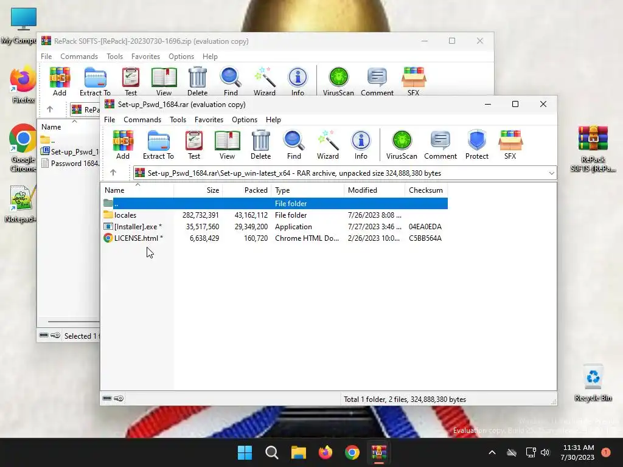Click Find icon in Set-up_Pswd_1684.rar window

[294, 145]
